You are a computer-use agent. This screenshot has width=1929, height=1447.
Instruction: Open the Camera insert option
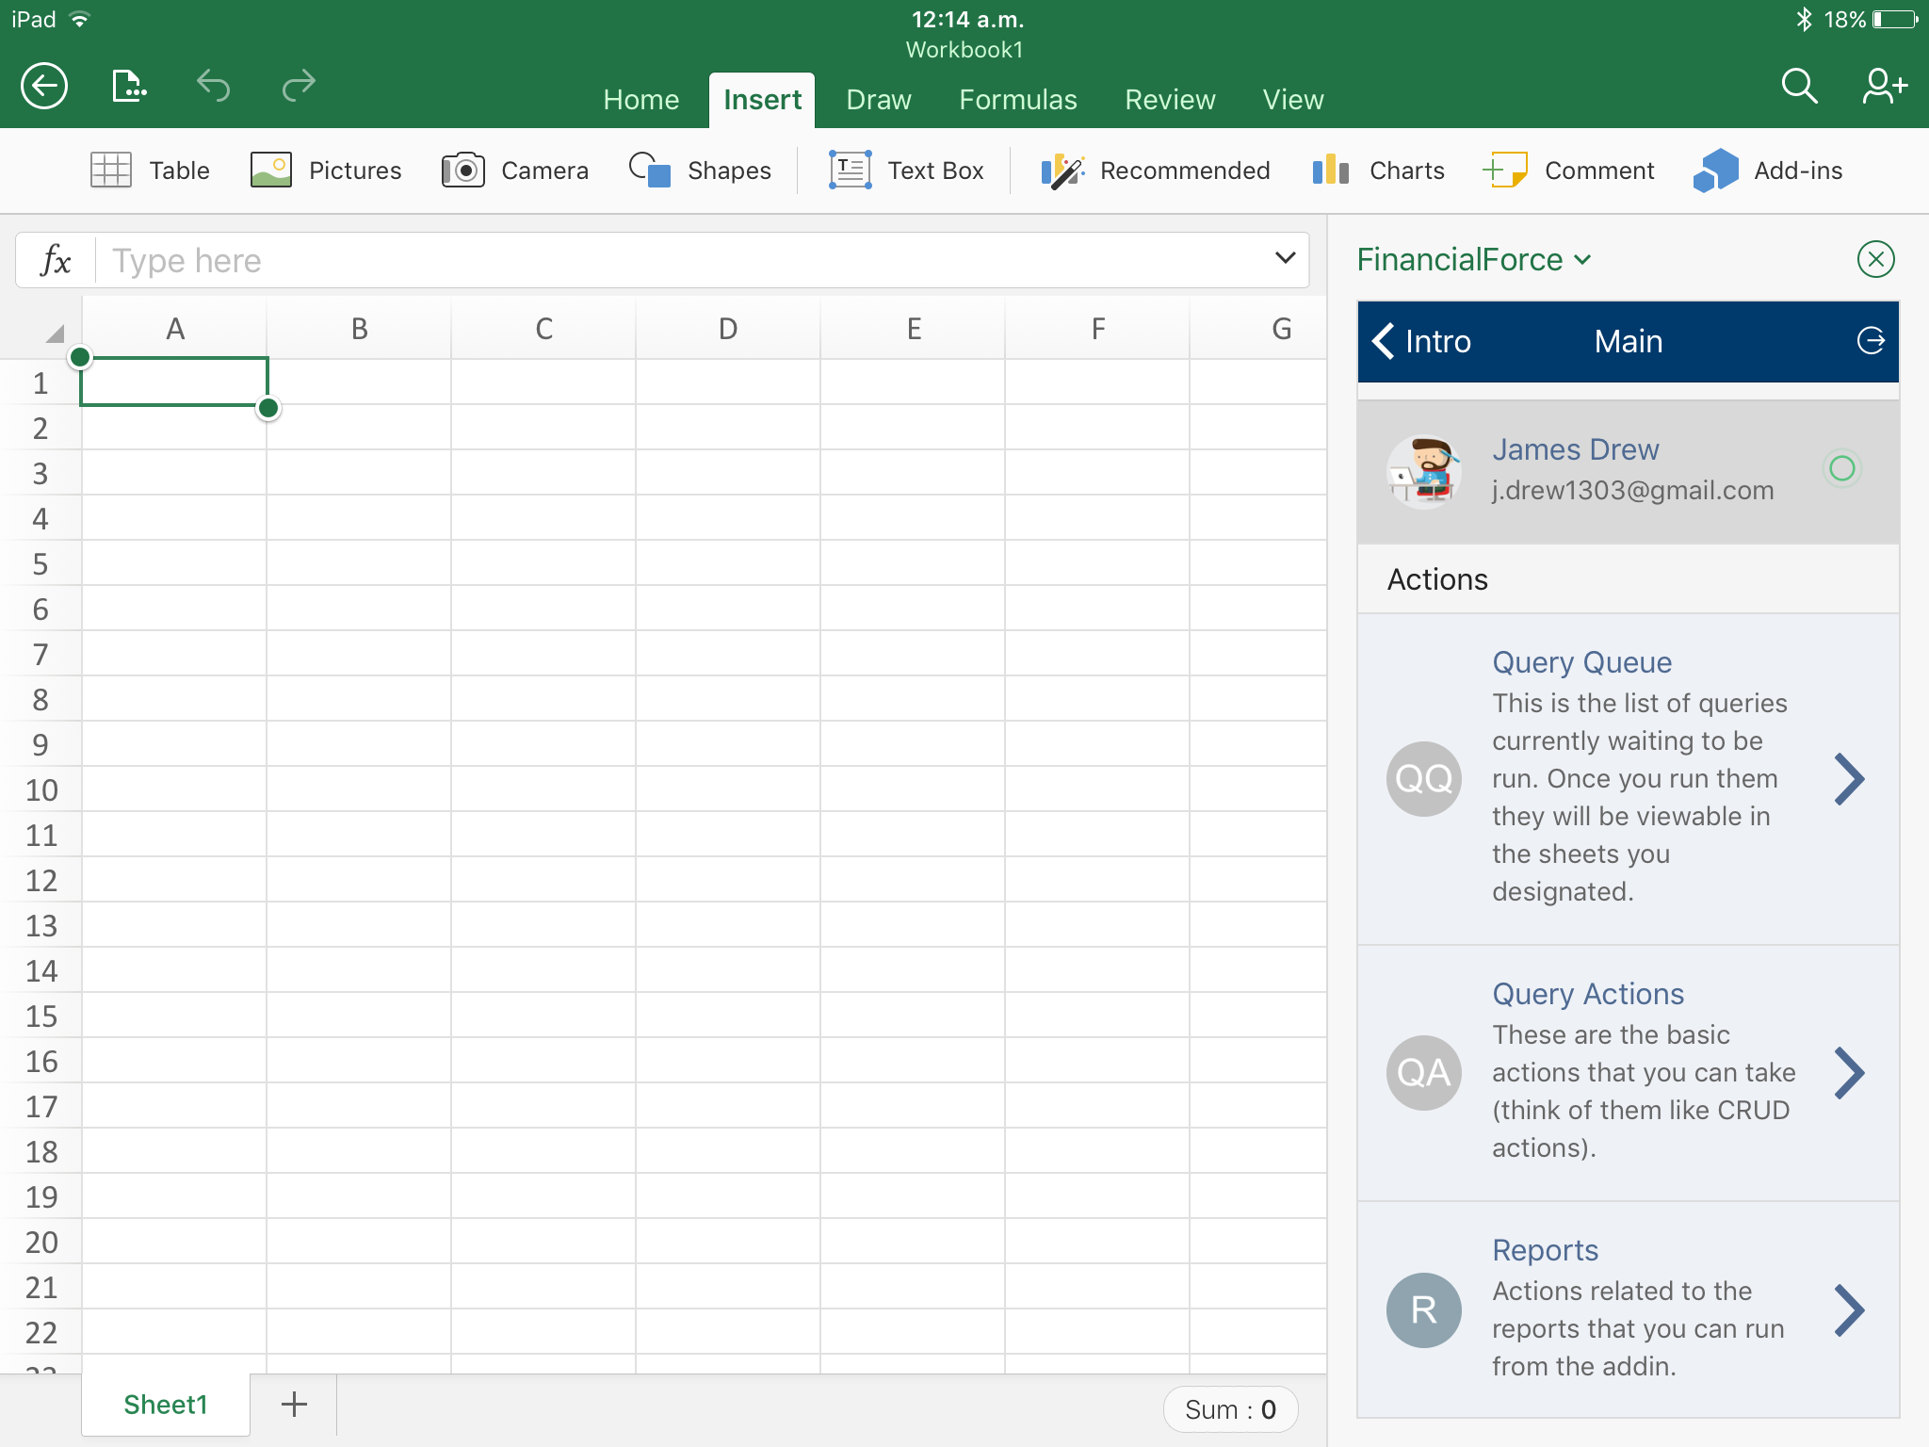click(515, 171)
